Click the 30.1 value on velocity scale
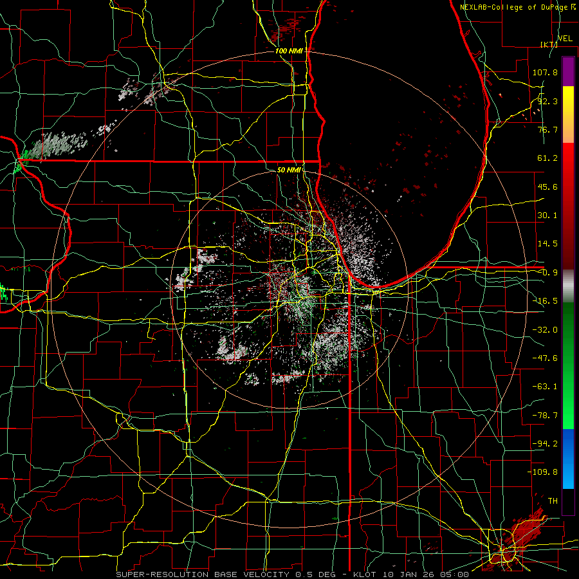 (547, 216)
